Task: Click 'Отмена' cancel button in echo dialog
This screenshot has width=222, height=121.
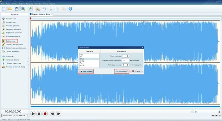Action: (x=136, y=71)
